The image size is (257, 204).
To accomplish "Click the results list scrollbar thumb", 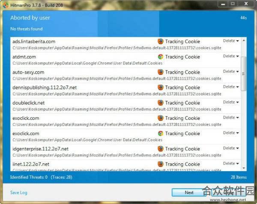I will click(244, 74).
